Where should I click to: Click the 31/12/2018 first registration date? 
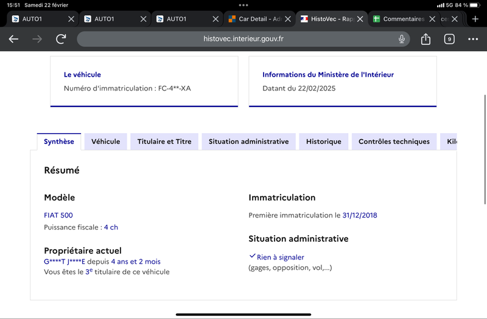(x=360, y=215)
